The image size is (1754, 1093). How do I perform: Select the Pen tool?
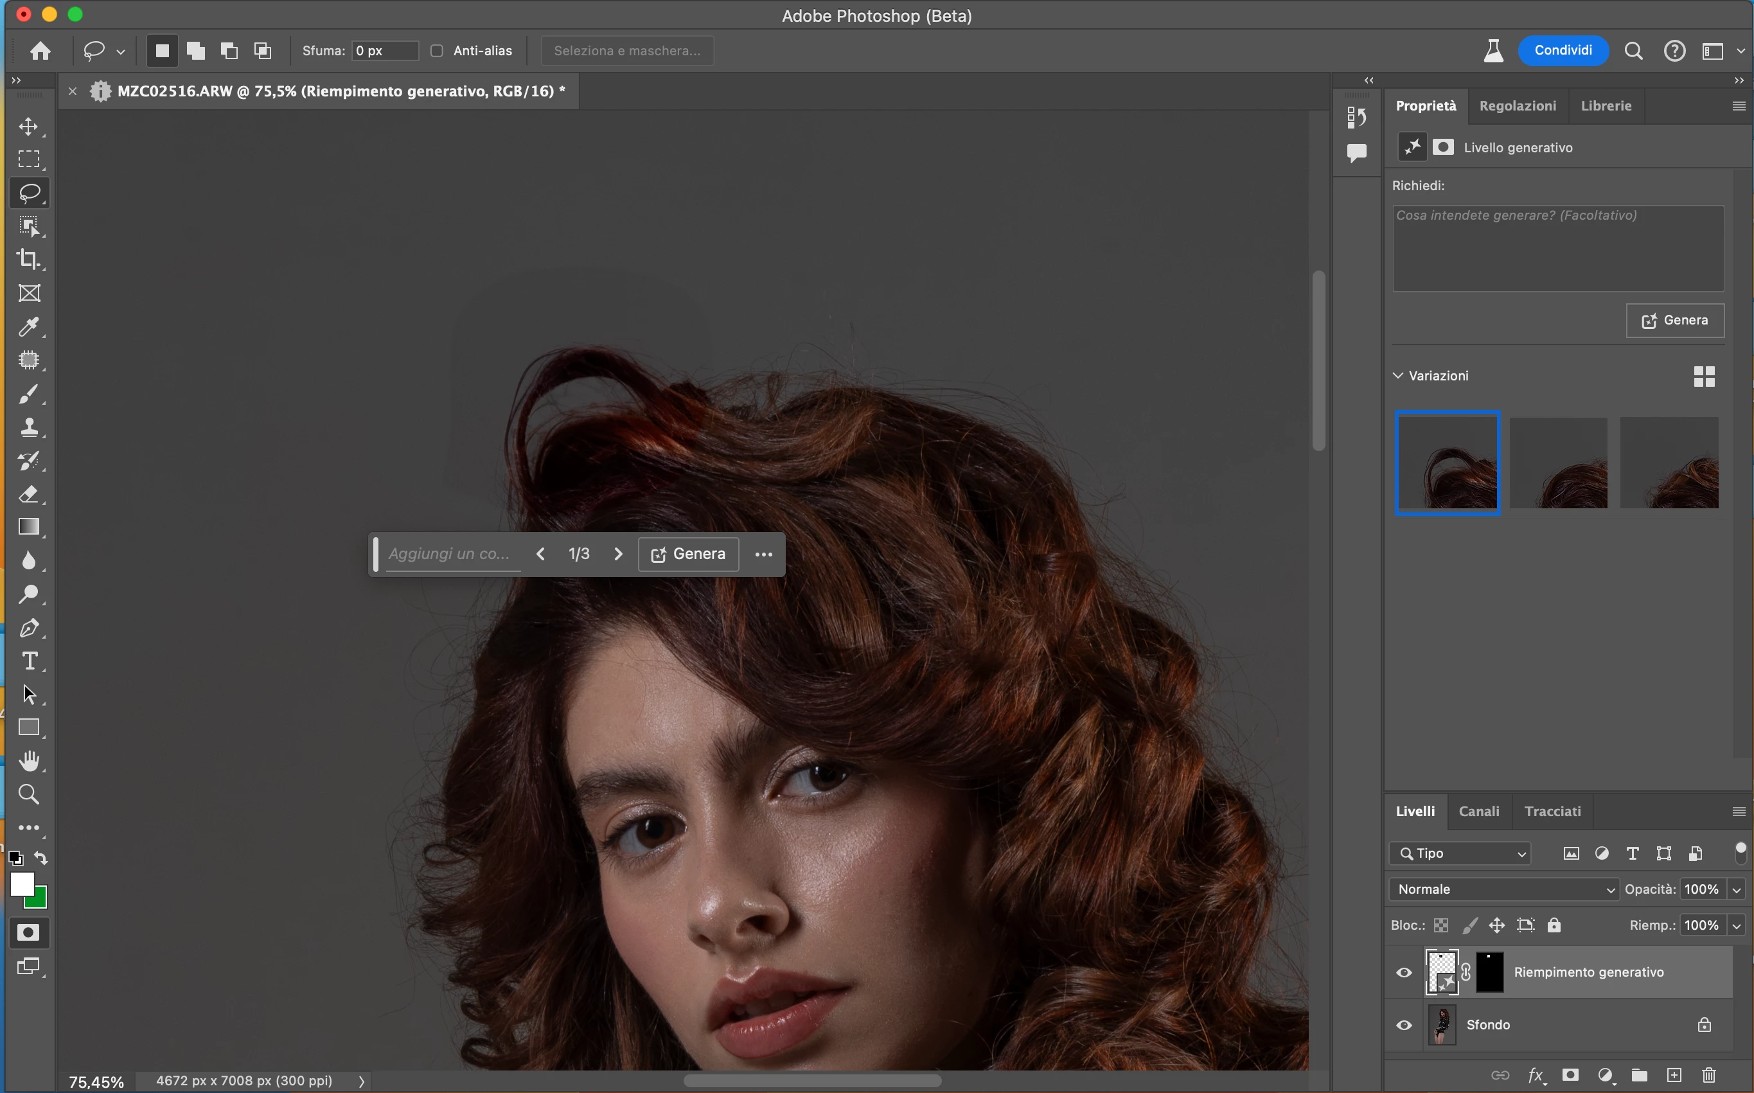click(x=29, y=627)
